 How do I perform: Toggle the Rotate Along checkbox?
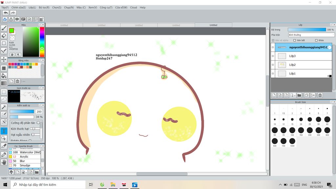[x=30, y=140]
